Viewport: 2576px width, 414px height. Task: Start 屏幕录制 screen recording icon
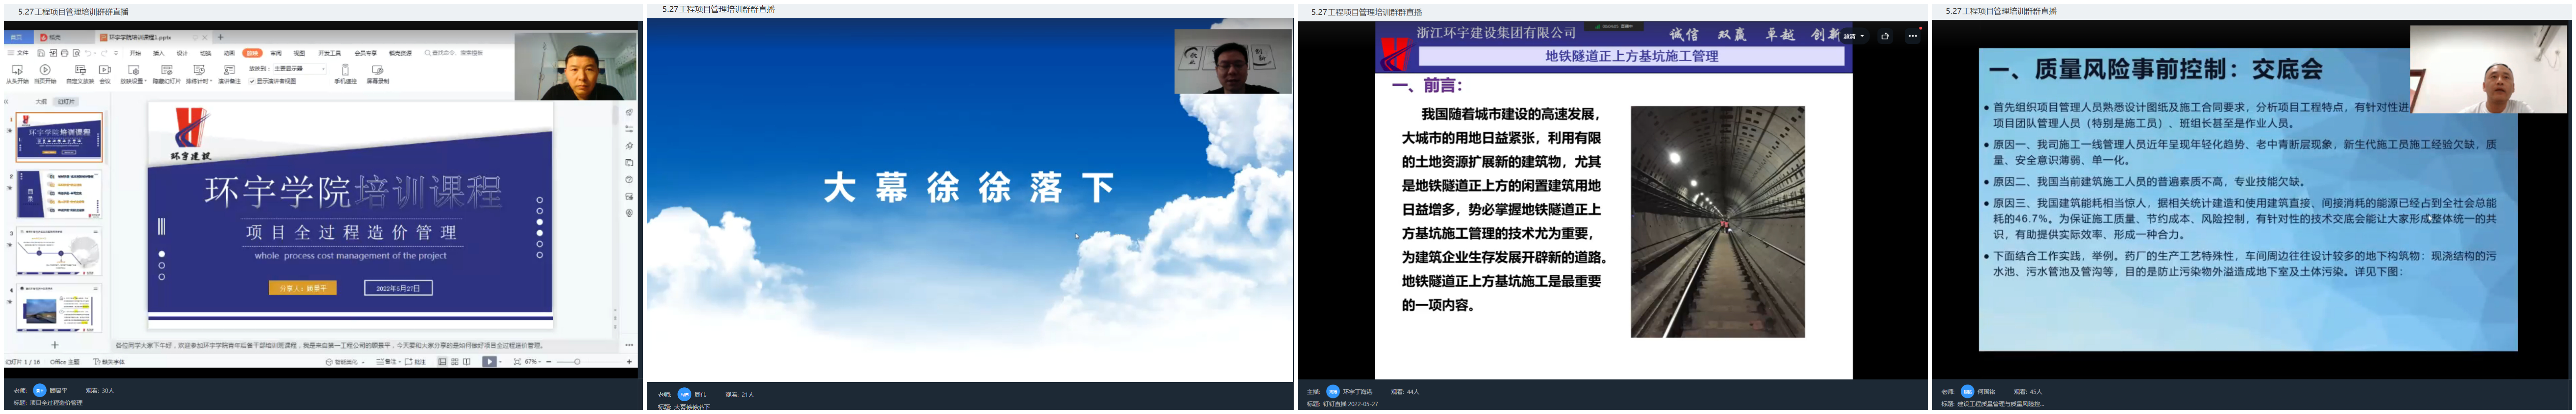pyautogui.click(x=378, y=70)
